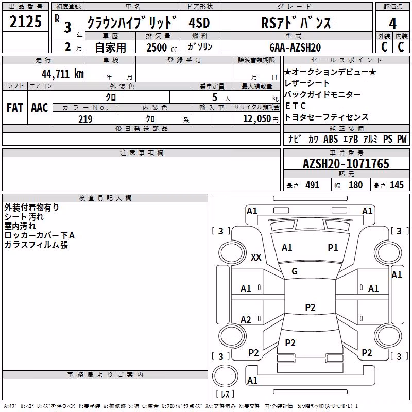The image size is (412, 412).
Task: Select ETC sales point line
Action: click(x=295, y=106)
